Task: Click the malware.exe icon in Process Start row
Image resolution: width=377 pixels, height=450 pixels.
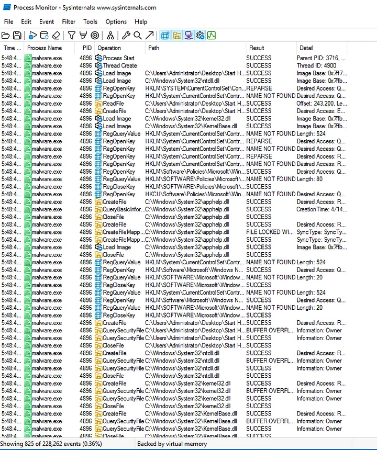Action: [x=28, y=58]
